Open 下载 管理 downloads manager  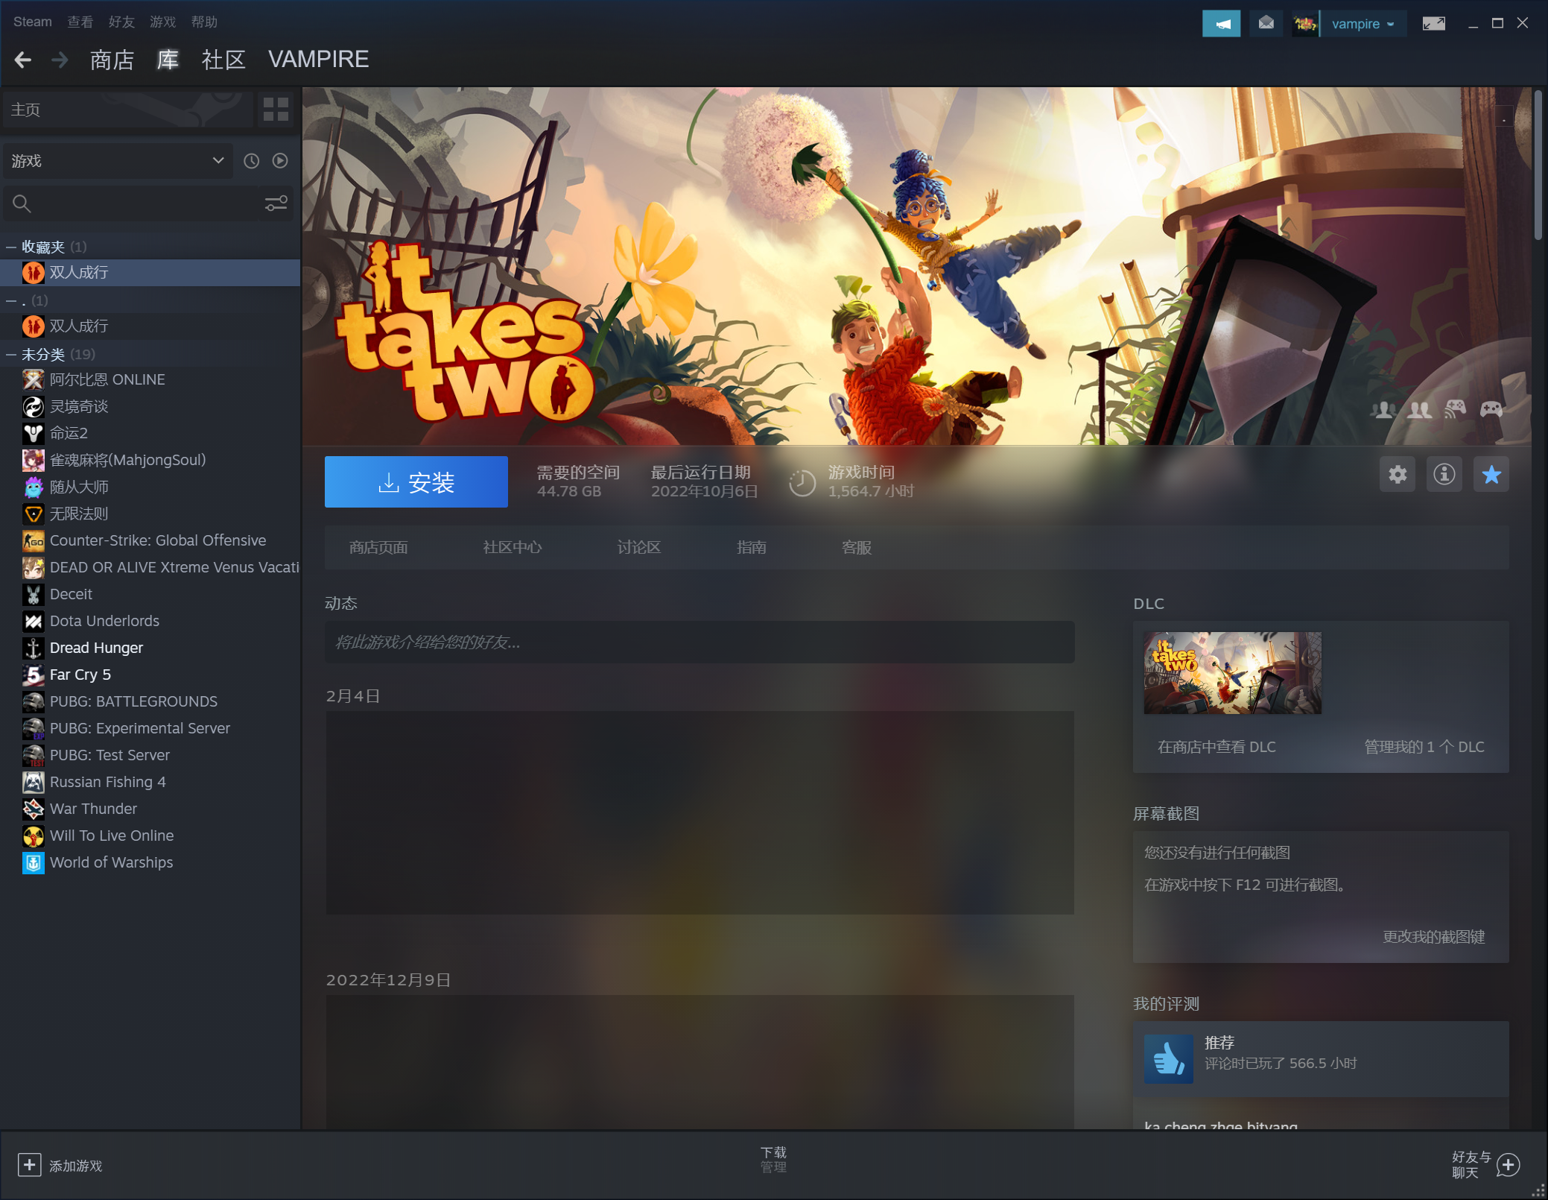(x=773, y=1160)
